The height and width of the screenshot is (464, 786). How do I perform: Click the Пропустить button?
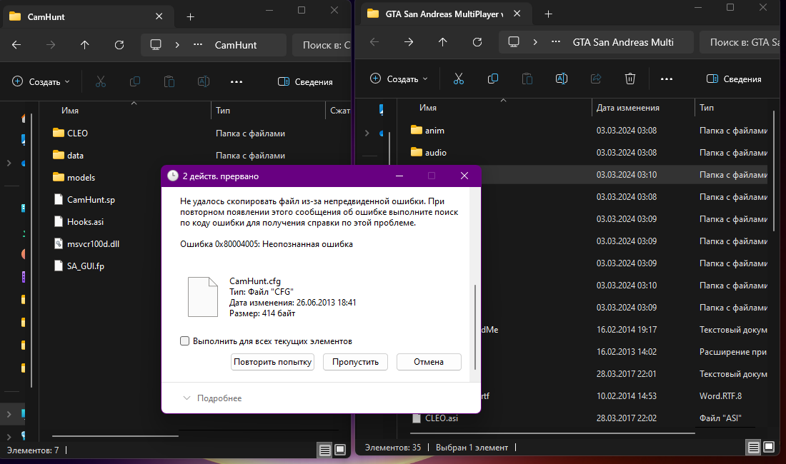pyautogui.click(x=355, y=362)
